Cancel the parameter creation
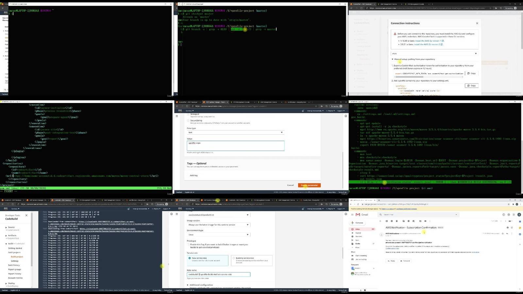 pyautogui.click(x=290, y=185)
